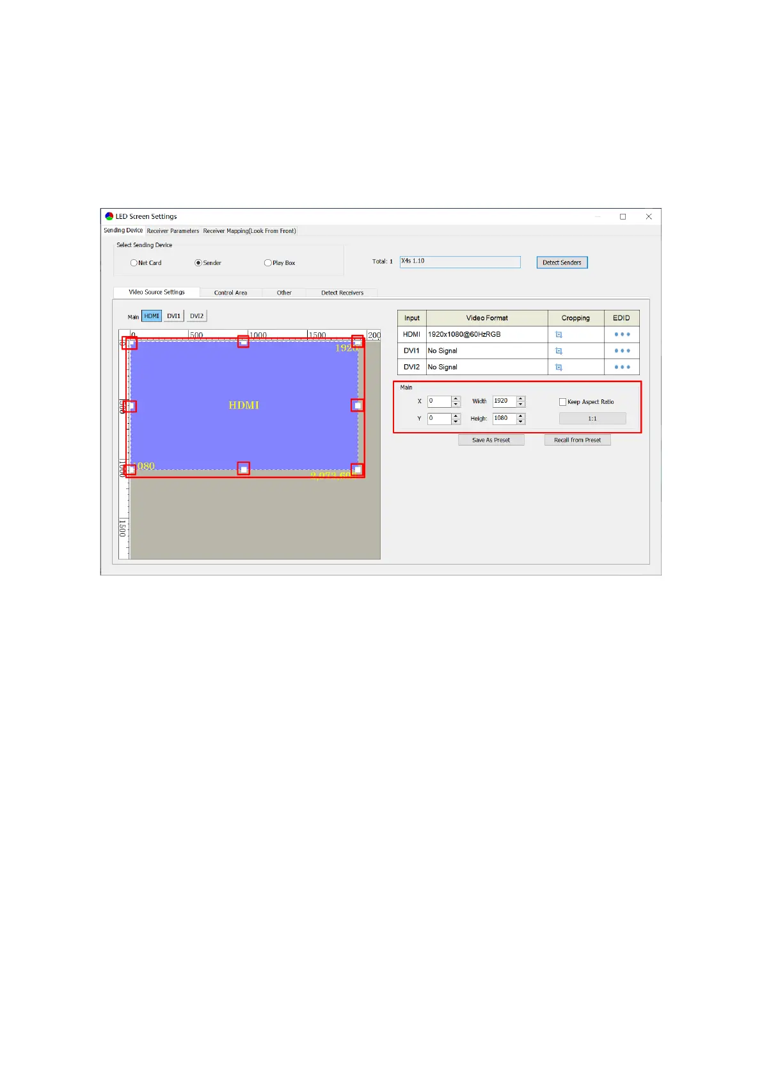Click Save As Preset button
Screen dimensions: 762x1078
(x=491, y=440)
